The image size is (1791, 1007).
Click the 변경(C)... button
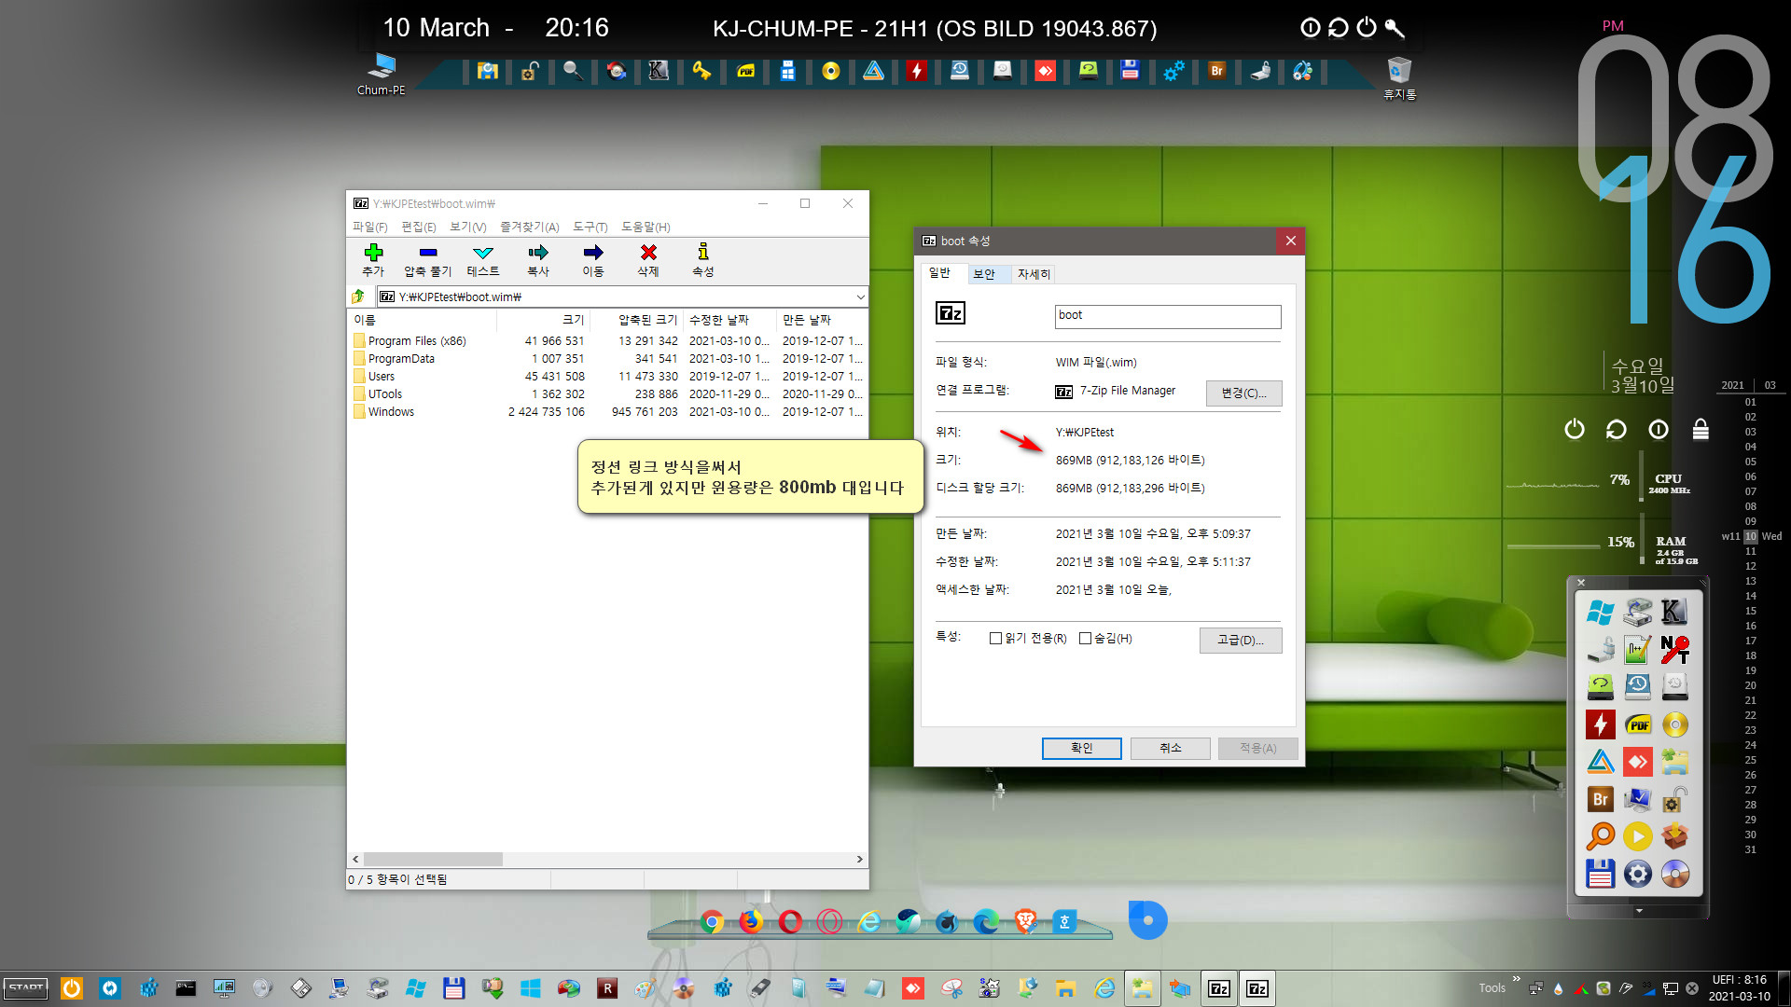(1243, 393)
